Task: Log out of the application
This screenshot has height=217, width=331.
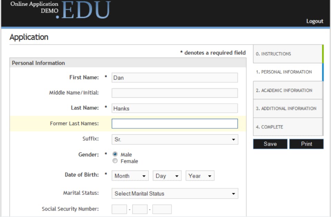Action: 314,21
